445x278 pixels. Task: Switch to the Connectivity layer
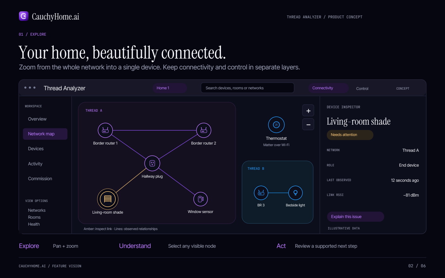(328, 88)
